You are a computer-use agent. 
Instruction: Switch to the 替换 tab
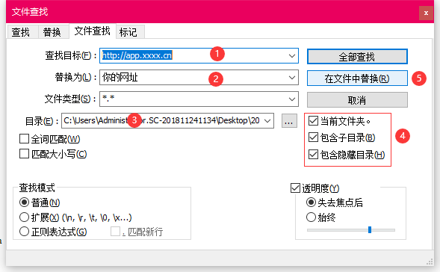pyautogui.click(x=53, y=31)
